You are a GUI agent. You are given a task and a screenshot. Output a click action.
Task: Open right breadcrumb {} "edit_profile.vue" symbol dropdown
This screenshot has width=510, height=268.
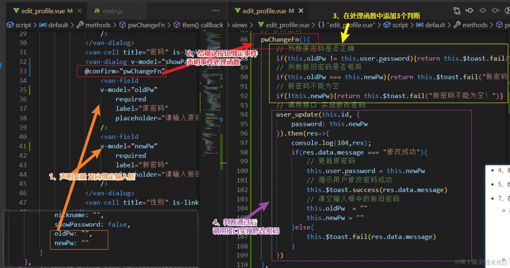[x=346, y=25]
